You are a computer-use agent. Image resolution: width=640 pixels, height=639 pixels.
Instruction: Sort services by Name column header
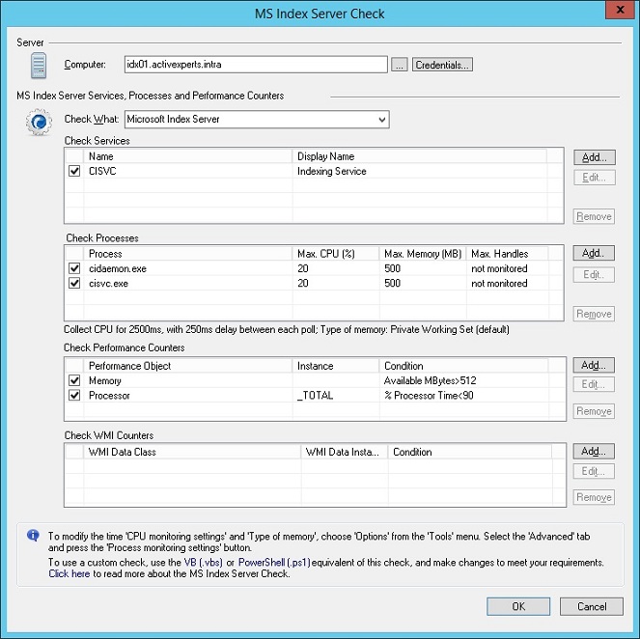pyautogui.click(x=188, y=156)
